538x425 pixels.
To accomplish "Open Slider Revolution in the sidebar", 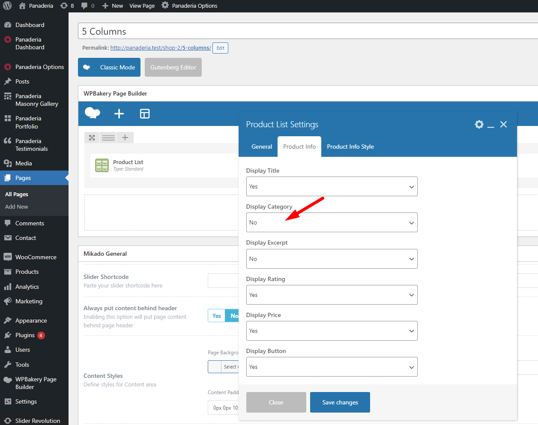I will tap(34, 421).
